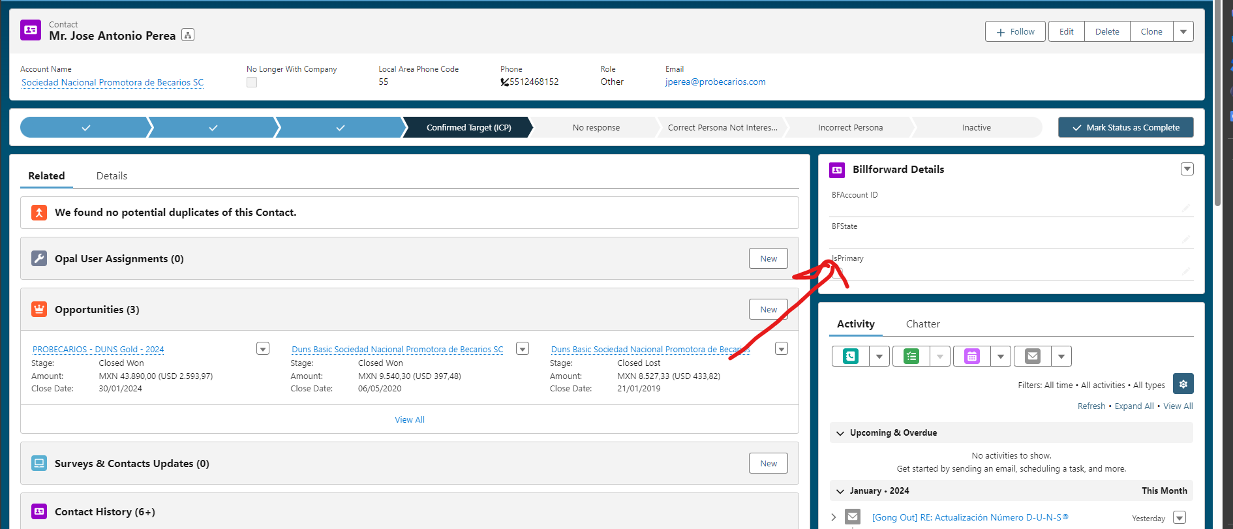Viewport: 1233px width, 529px height.
Task: Open the more actions dropdown next to Clone
Action: click(x=1183, y=31)
